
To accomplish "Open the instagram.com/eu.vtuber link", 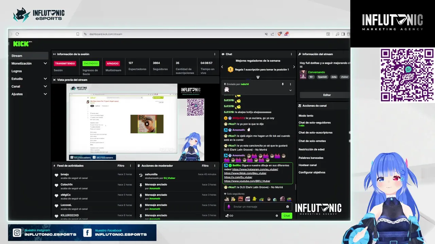I will click(255, 169).
